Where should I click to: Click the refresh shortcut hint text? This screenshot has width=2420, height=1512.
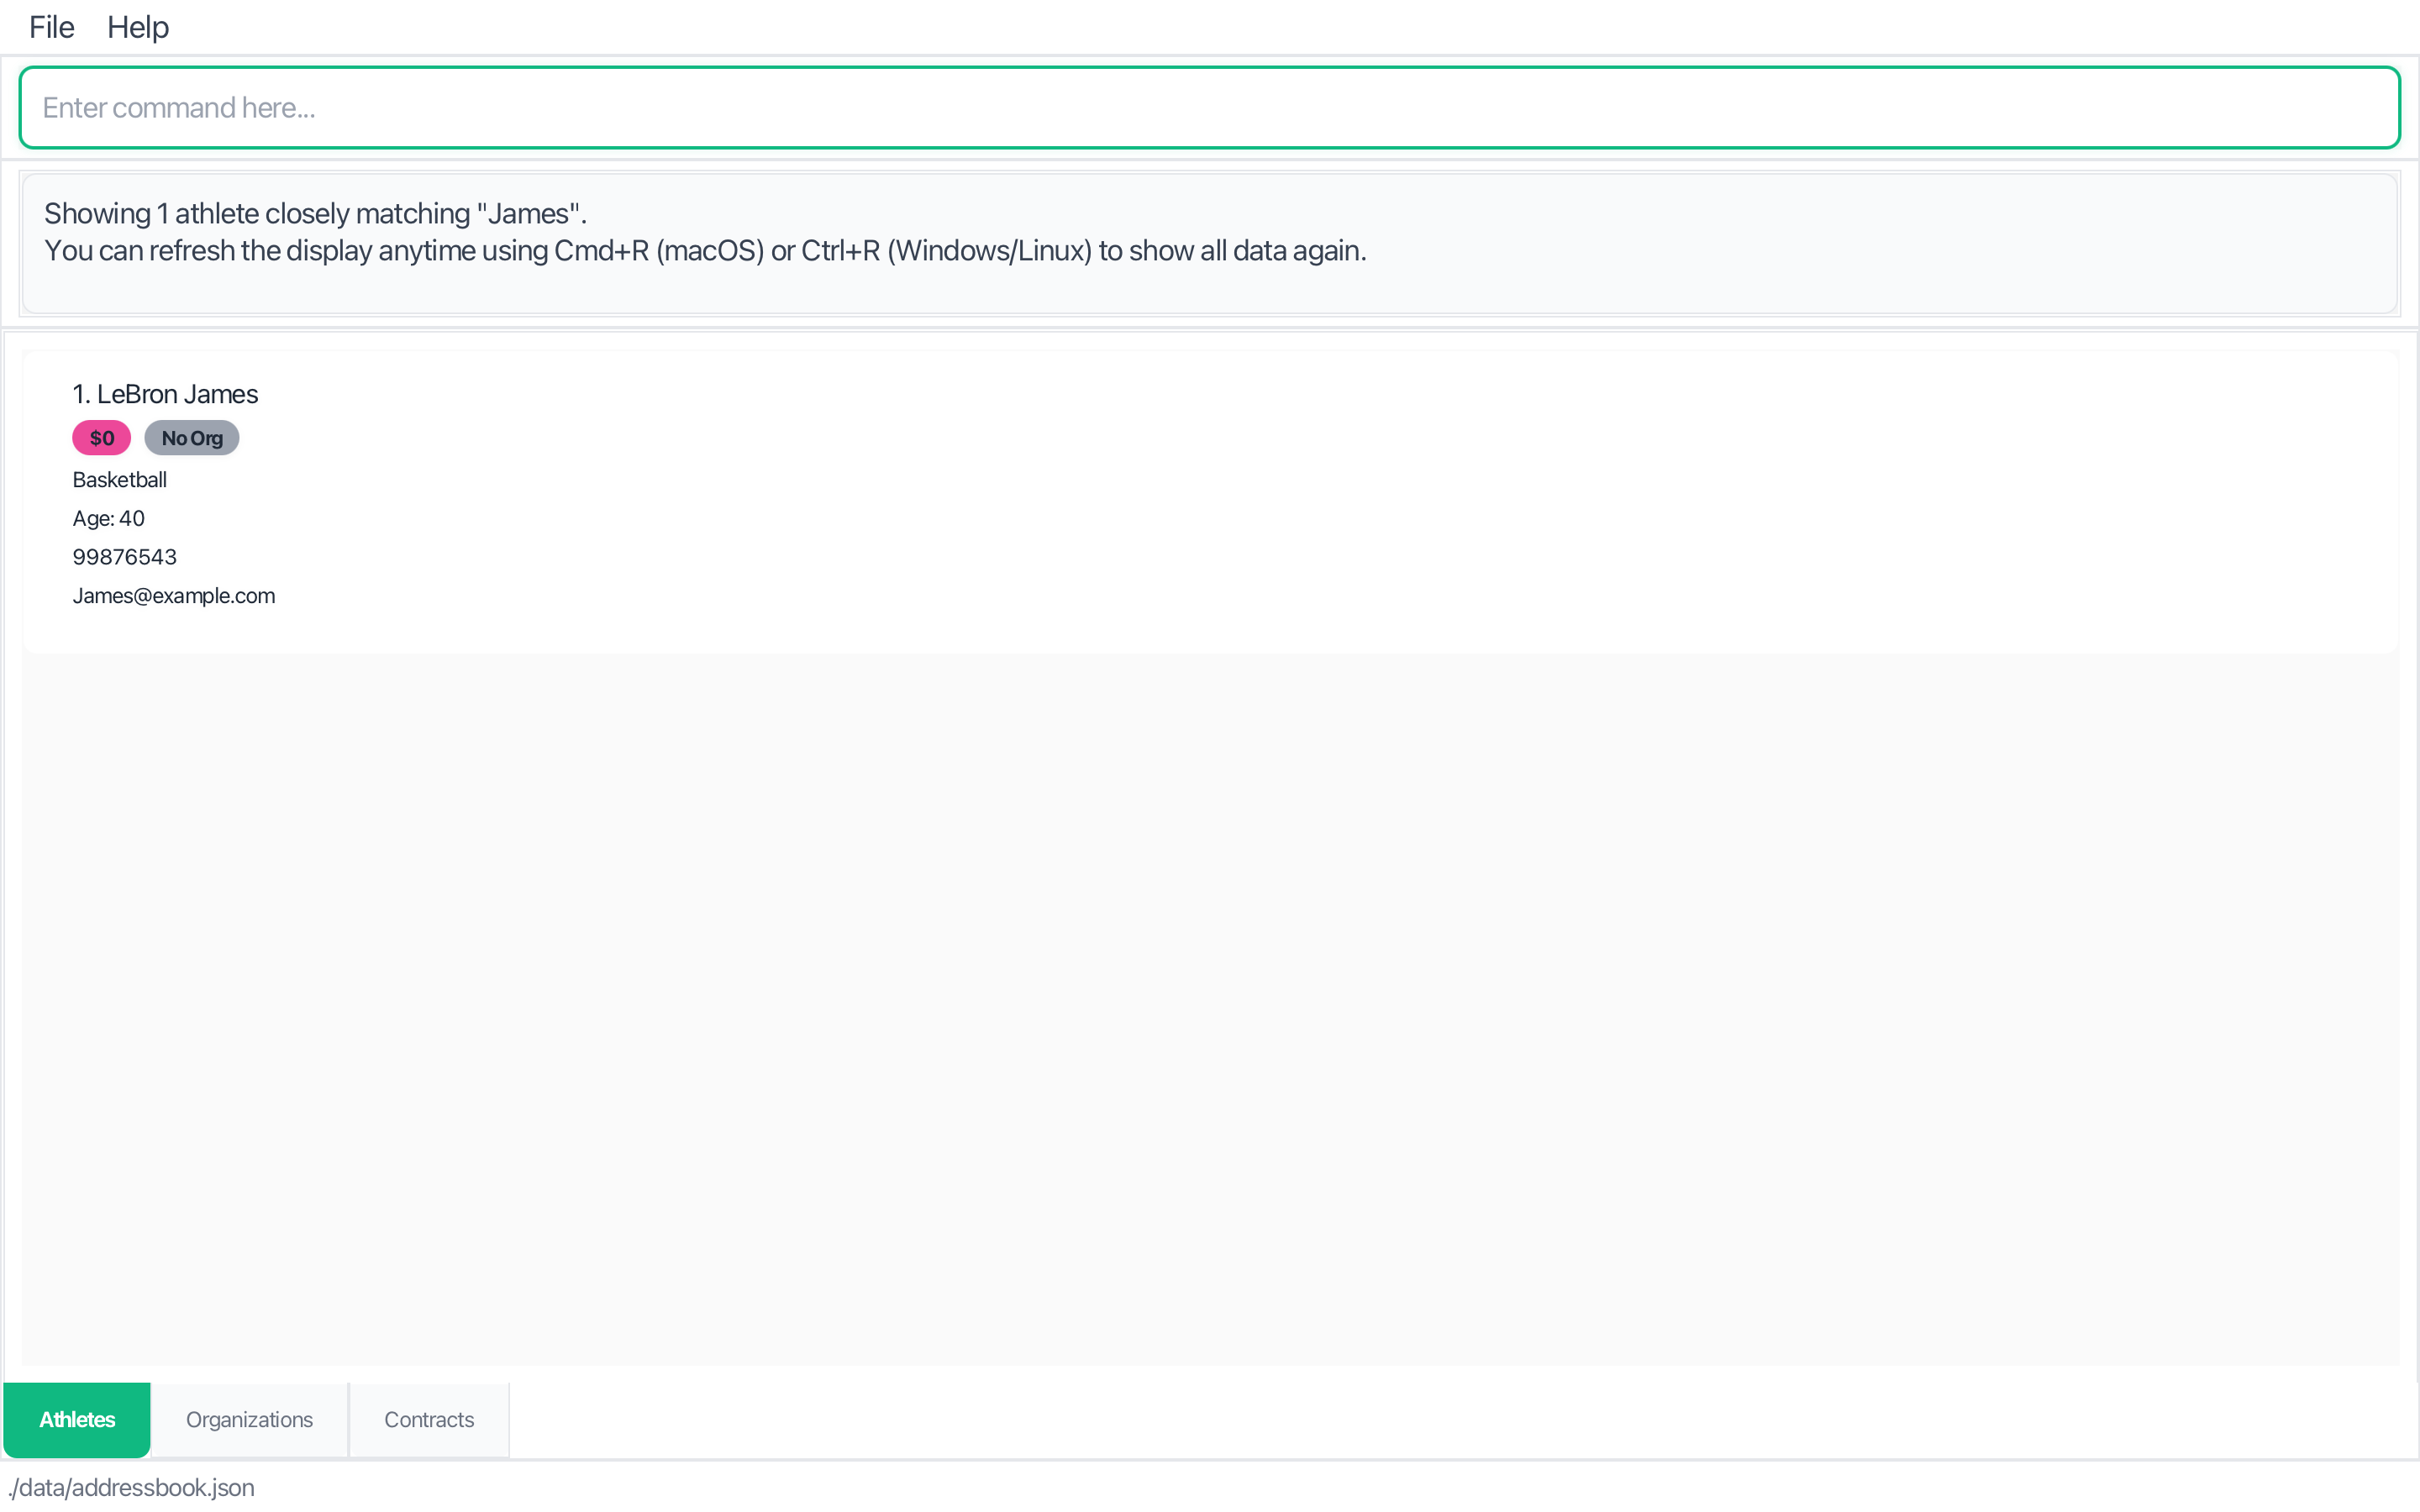705,251
